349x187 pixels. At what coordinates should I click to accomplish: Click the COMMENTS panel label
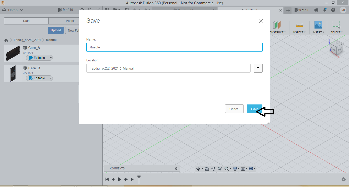tap(117, 169)
